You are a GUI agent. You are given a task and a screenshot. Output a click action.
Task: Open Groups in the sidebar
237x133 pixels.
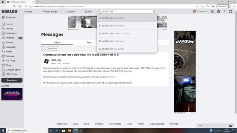(x=8, y=56)
